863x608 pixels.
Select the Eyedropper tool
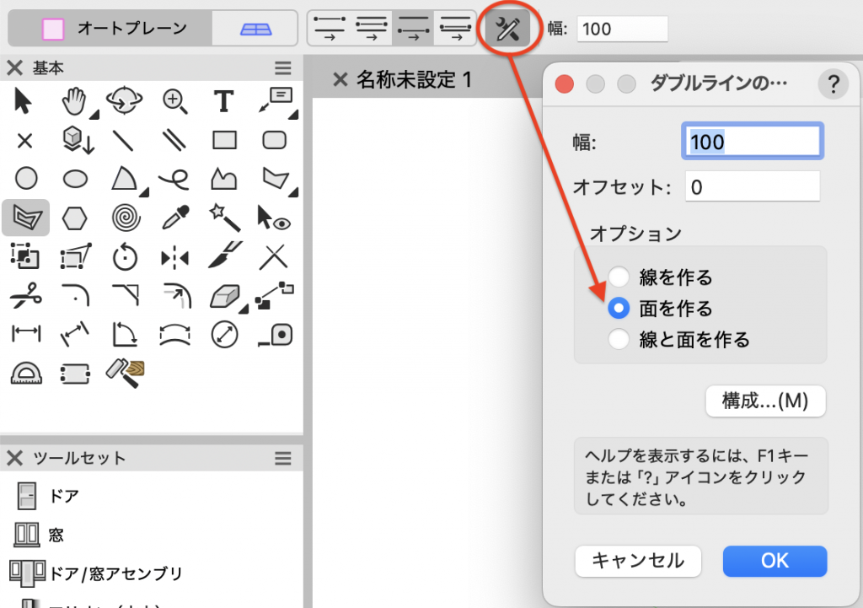(x=174, y=218)
